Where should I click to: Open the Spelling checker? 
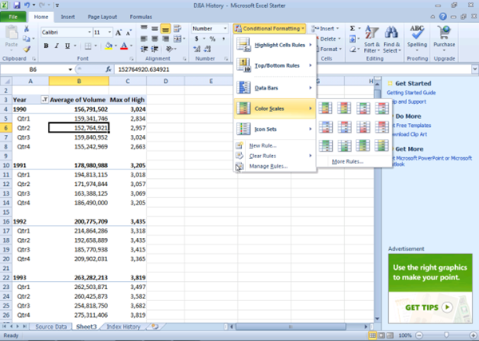click(417, 37)
